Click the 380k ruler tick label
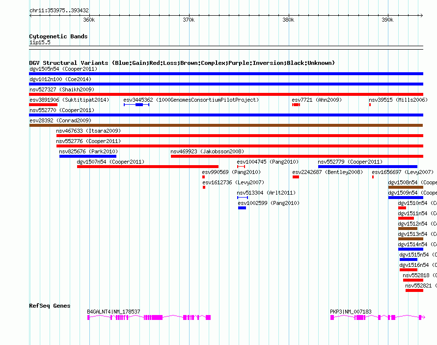The width and height of the screenshot is (437, 345). click(x=288, y=20)
